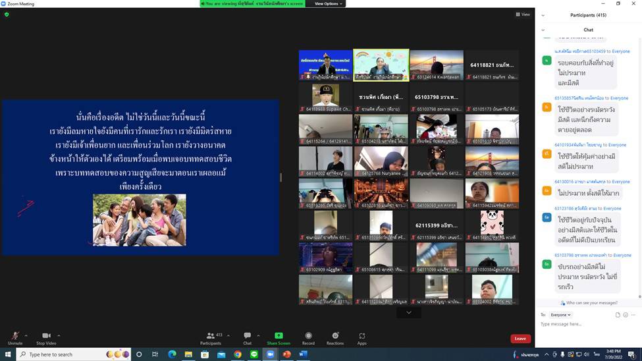The image size is (642, 361).
Task: Toggle the Chat panel from toolbar
Action: (248, 339)
